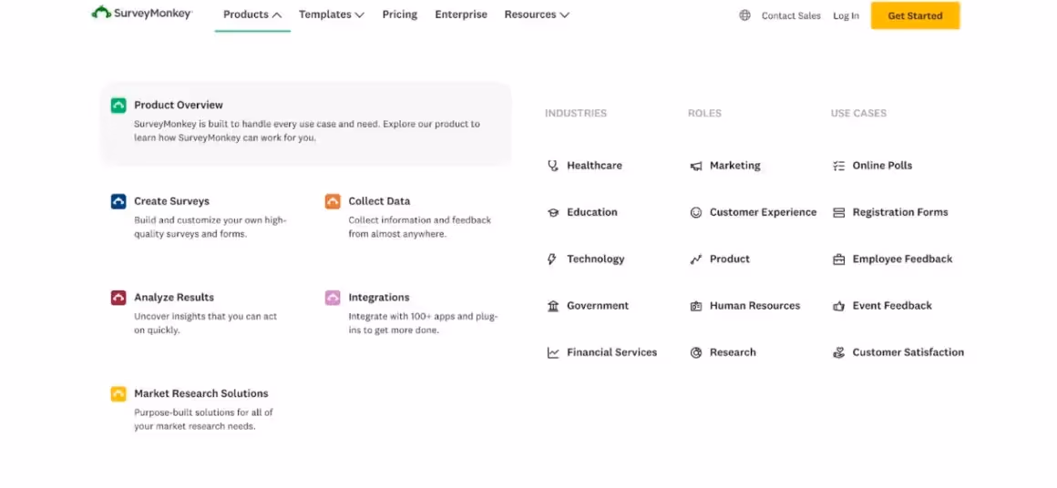Click the Government building icon

pos(553,306)
